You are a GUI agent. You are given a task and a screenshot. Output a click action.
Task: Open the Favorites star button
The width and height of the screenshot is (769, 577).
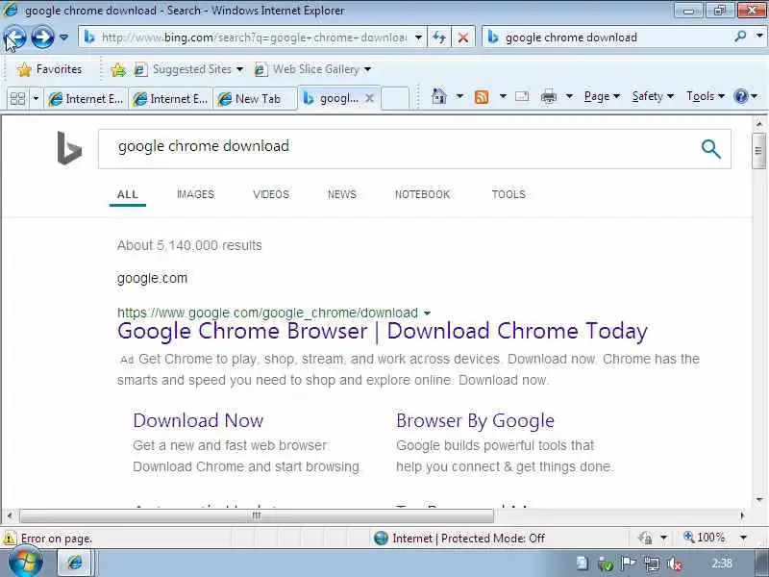click(x=50, y=69)
